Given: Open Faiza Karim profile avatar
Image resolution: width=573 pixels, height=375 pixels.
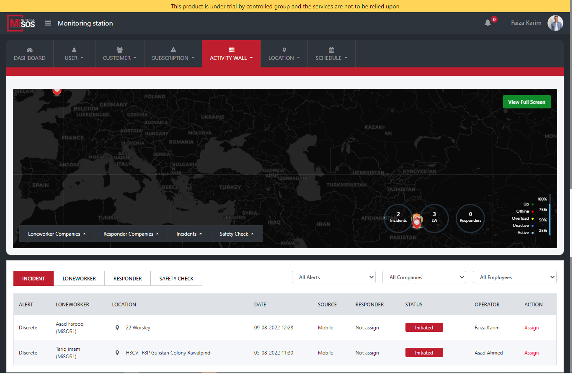Looking at the screenshot, I should 555,23.
